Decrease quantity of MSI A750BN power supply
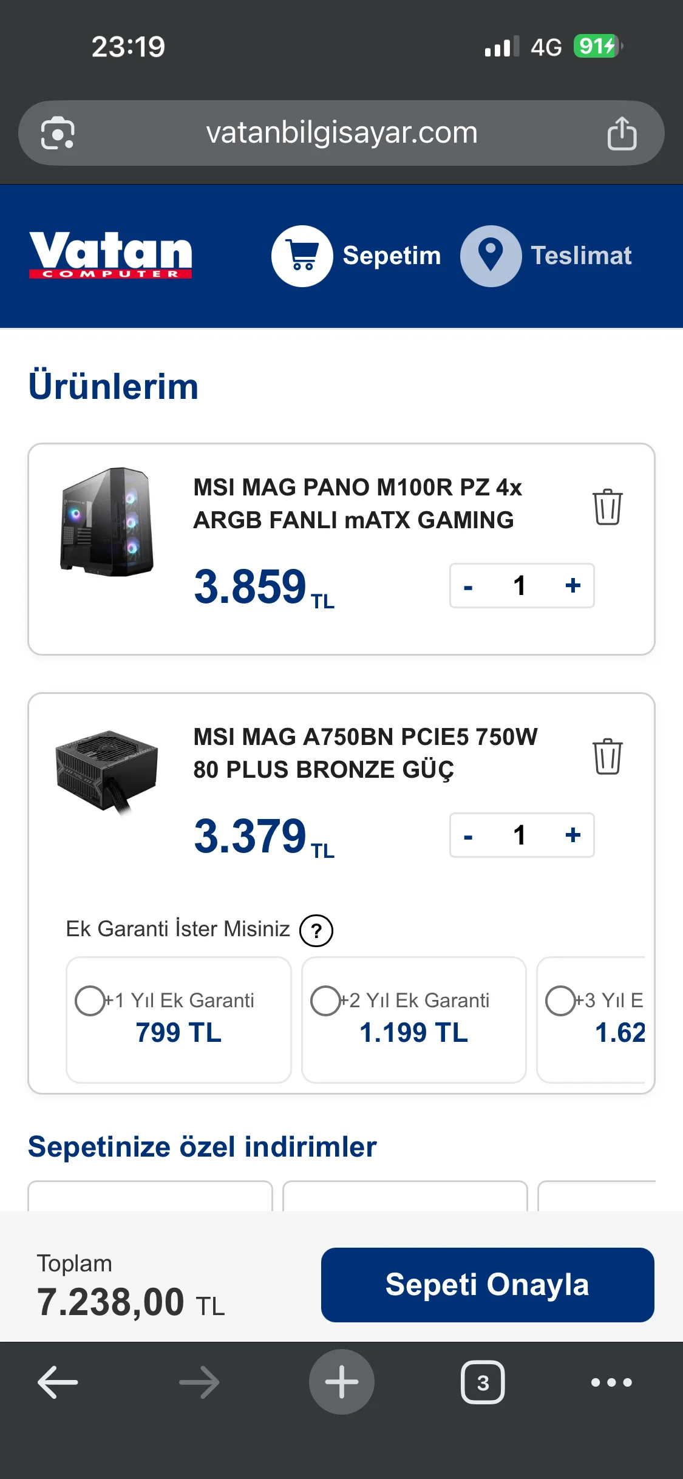683x1479 pixels. pyautogui.click(x=468, y=836)
